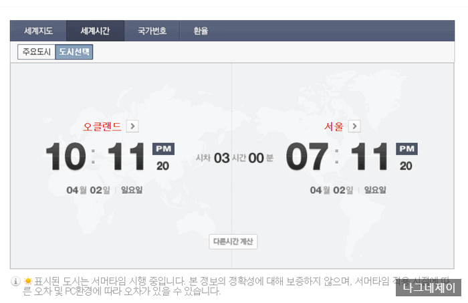468x303 pixels.
Task: Click Auckland's PM indicator
Action: point(164,148)
